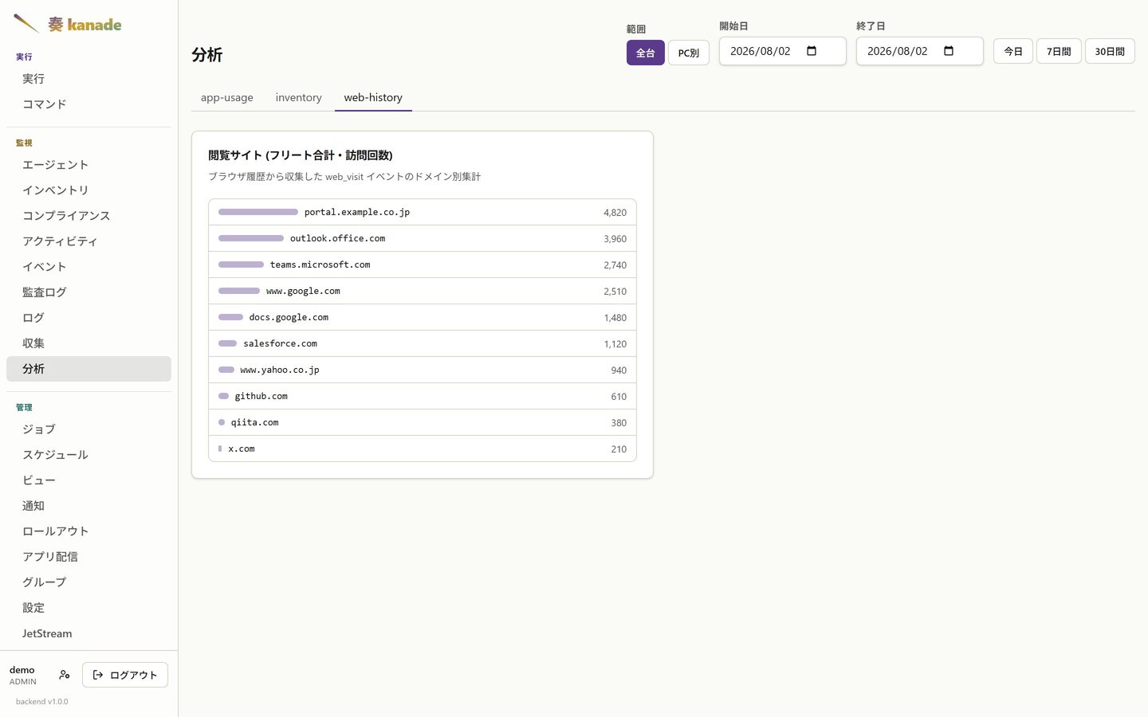1148x717 pixels.
Task: Set range to 7日間
Action: 1059,51
